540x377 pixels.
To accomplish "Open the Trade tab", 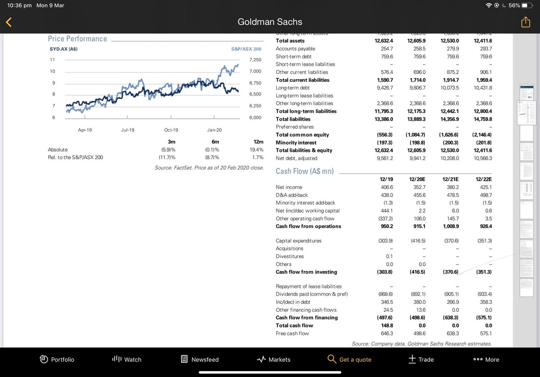I will tap(421, 359).
